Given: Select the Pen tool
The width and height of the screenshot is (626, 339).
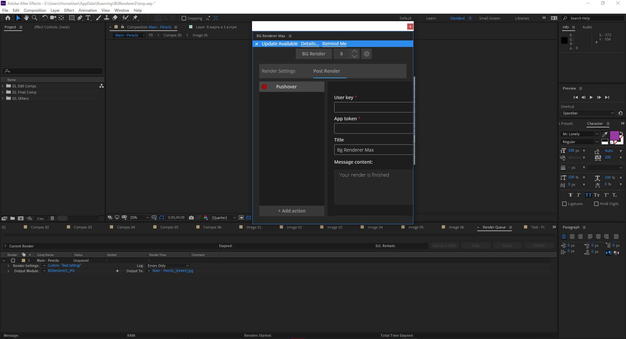Looking at the screenshot, I should click(x=80, y=18).
